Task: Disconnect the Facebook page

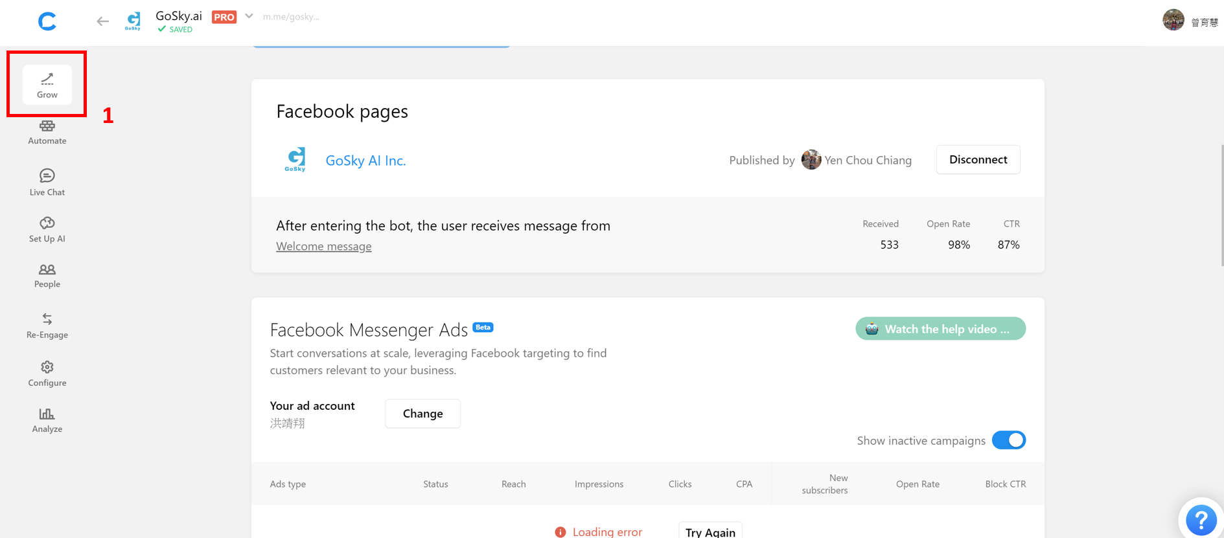Action: 978,159
